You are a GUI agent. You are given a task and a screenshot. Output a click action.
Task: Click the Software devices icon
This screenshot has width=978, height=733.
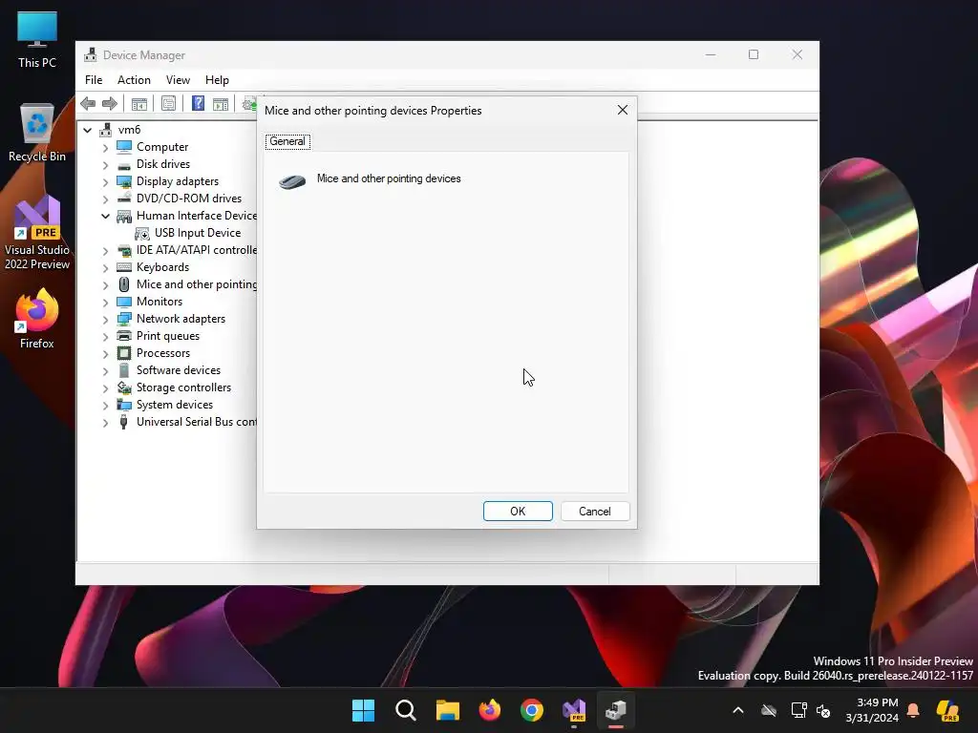(124, 370)
